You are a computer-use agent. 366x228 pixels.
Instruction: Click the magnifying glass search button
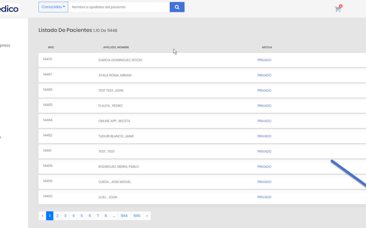(177, 7)
